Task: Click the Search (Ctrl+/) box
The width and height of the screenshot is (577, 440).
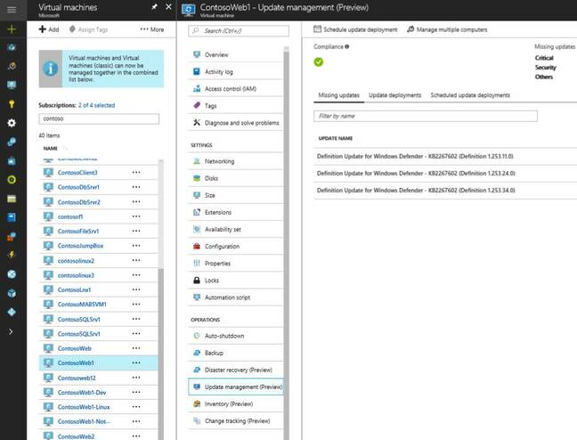Action: coord(239,30)
